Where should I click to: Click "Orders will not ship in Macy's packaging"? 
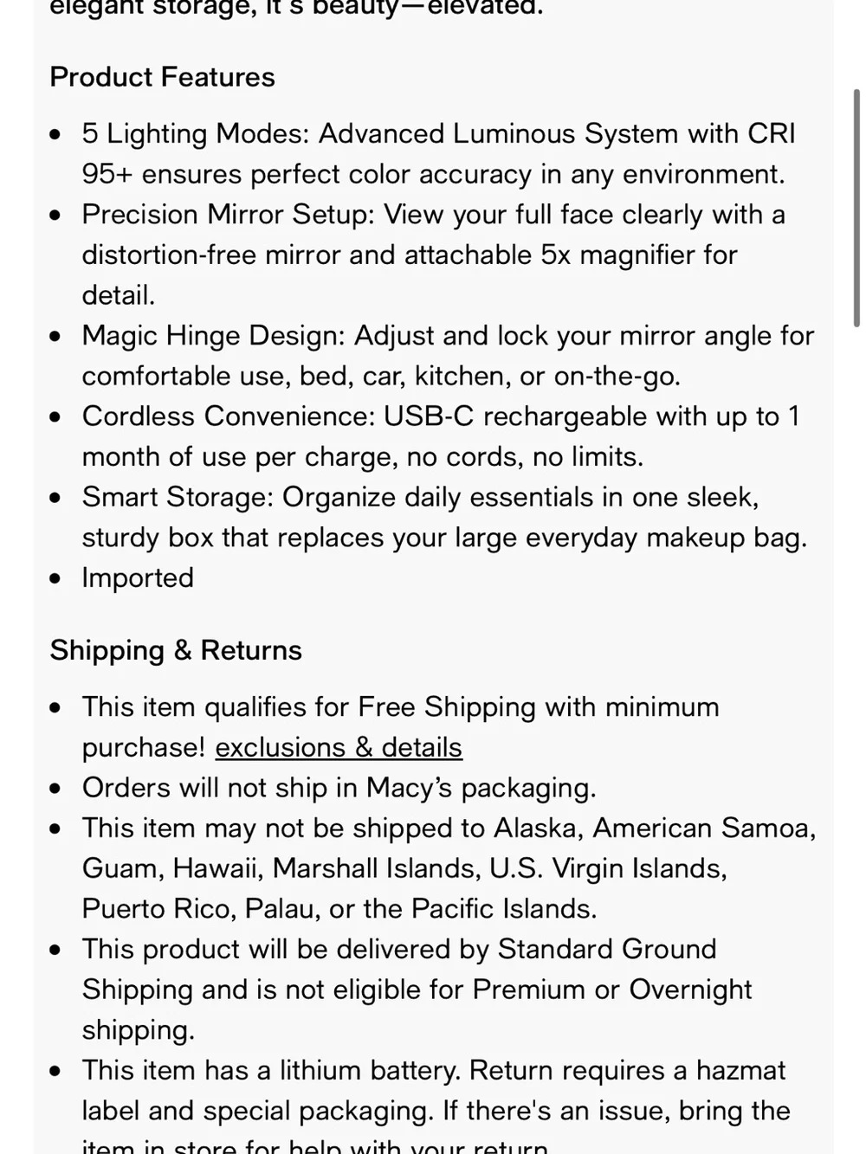[x=339, y=788]
